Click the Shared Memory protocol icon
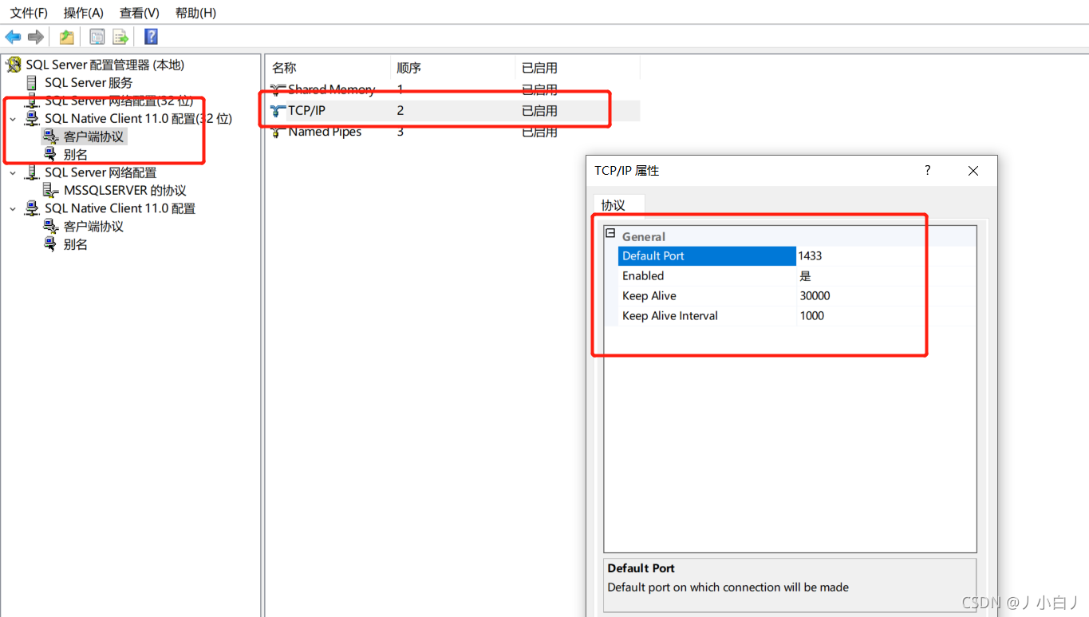 click(278, 89)
